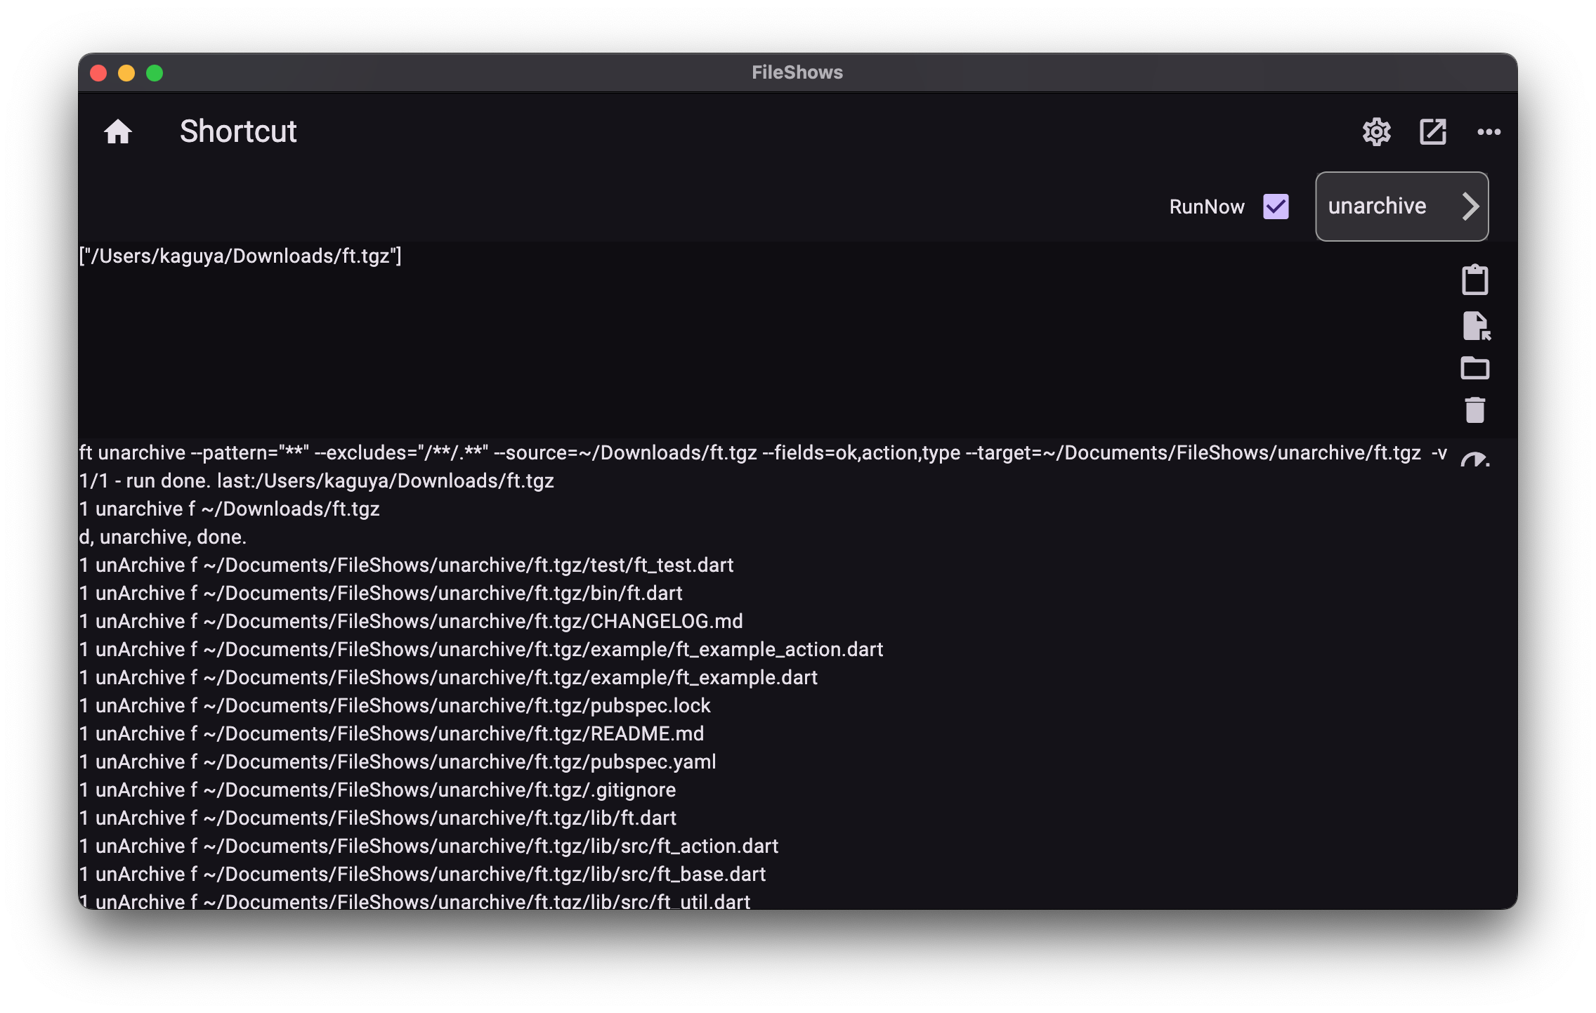Paste from clipboard using clipboard icon
Screen dimensions: 1596x1013
(x=1474, y=280)
